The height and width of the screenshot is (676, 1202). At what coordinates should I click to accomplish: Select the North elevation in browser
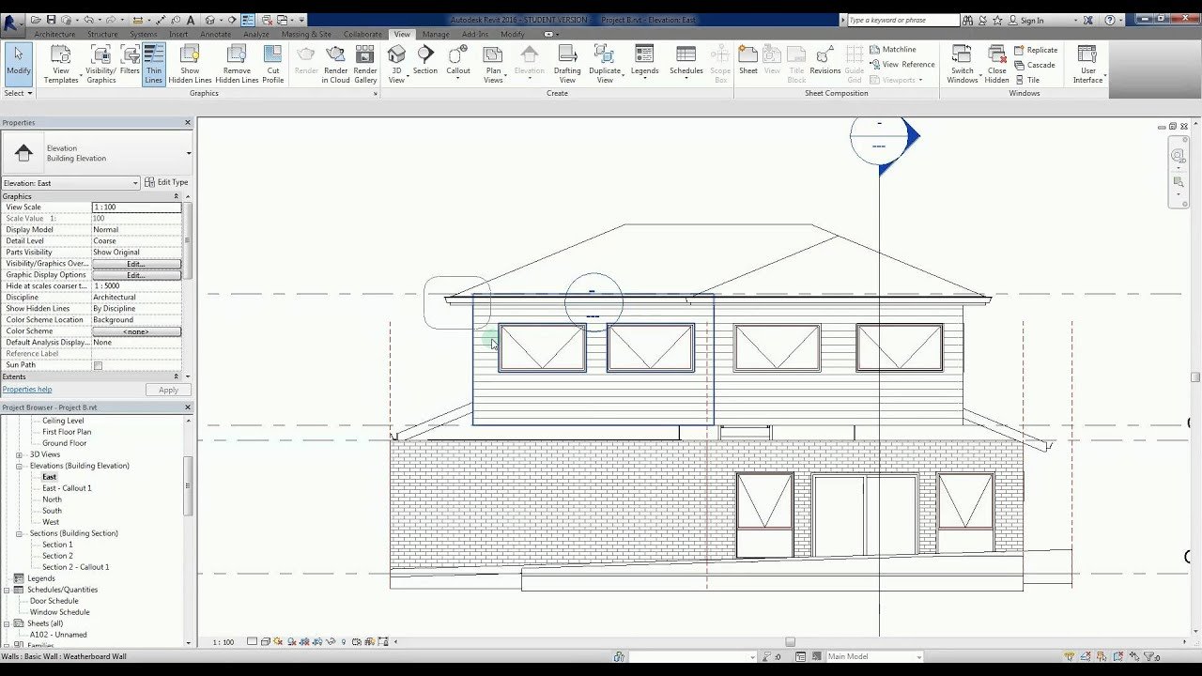(52, 499)
